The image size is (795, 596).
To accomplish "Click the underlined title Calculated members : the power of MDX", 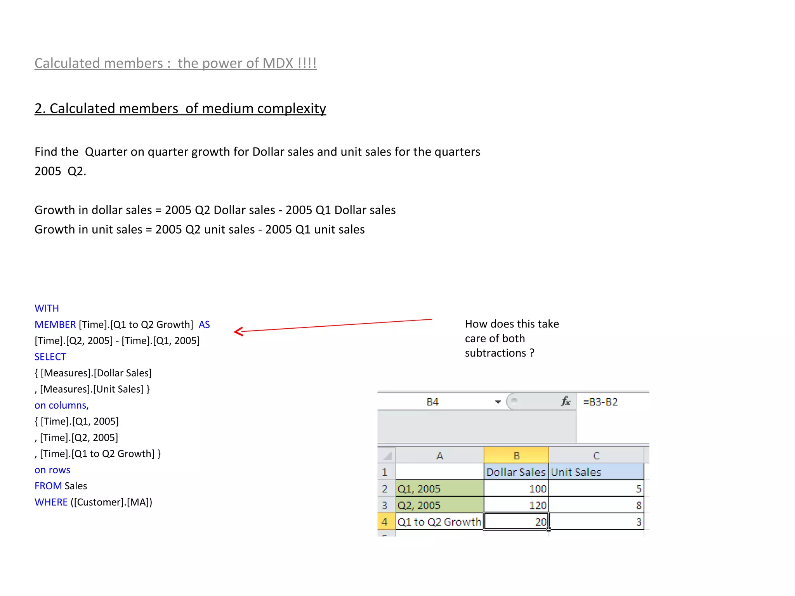I will 175,63.
